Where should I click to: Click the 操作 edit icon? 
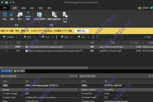[145, 37]
